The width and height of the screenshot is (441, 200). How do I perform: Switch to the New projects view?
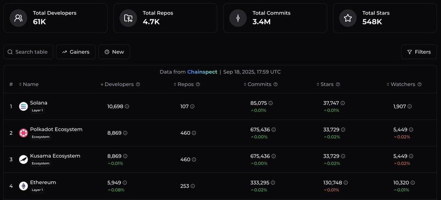click(x=114, y=52)
